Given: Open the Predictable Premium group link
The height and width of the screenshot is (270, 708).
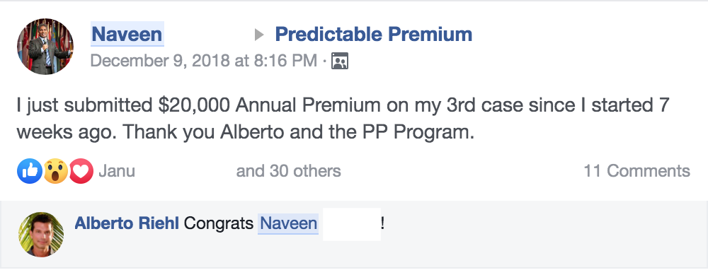Looking at the screenshot, I should point(373,34).
